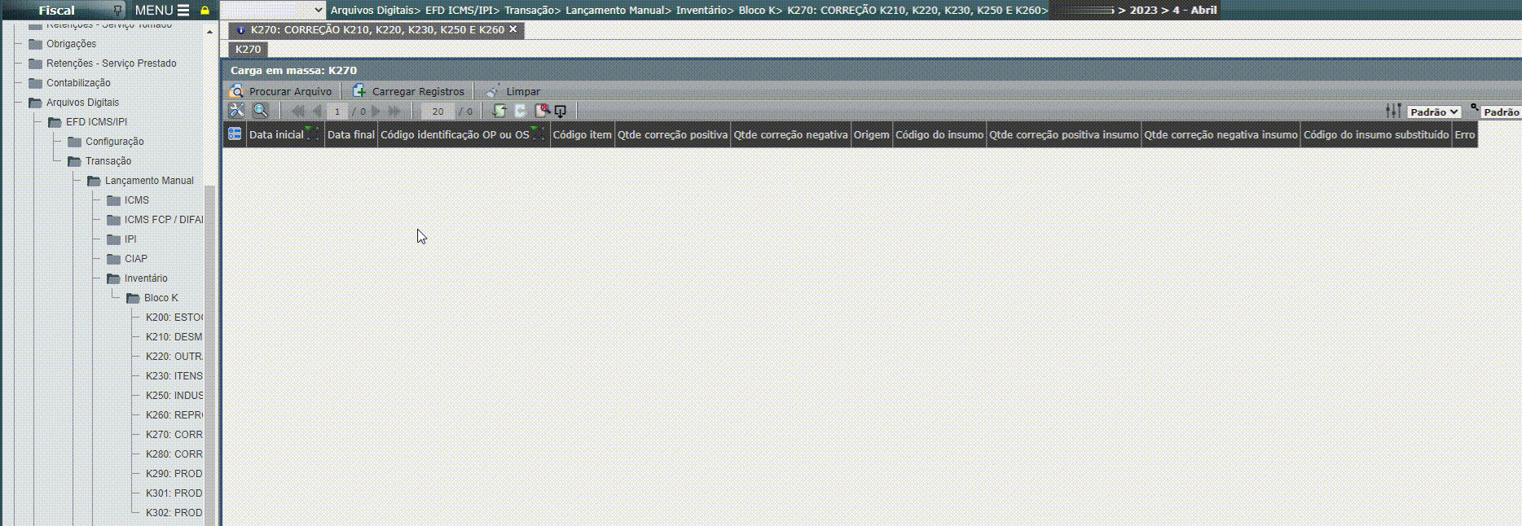The width and height of the screenshot is (1522, 526).
Task: Click the Limpar broom button
Action: coord(512,91)
